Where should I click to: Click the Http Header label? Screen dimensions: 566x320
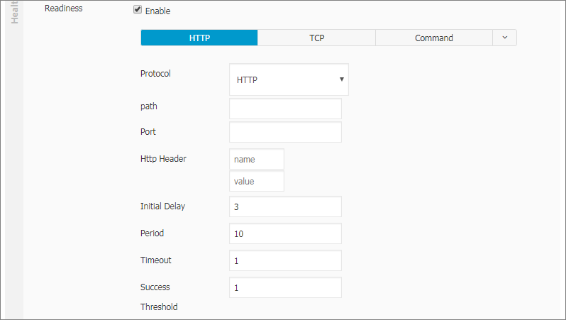pos(163,159)
